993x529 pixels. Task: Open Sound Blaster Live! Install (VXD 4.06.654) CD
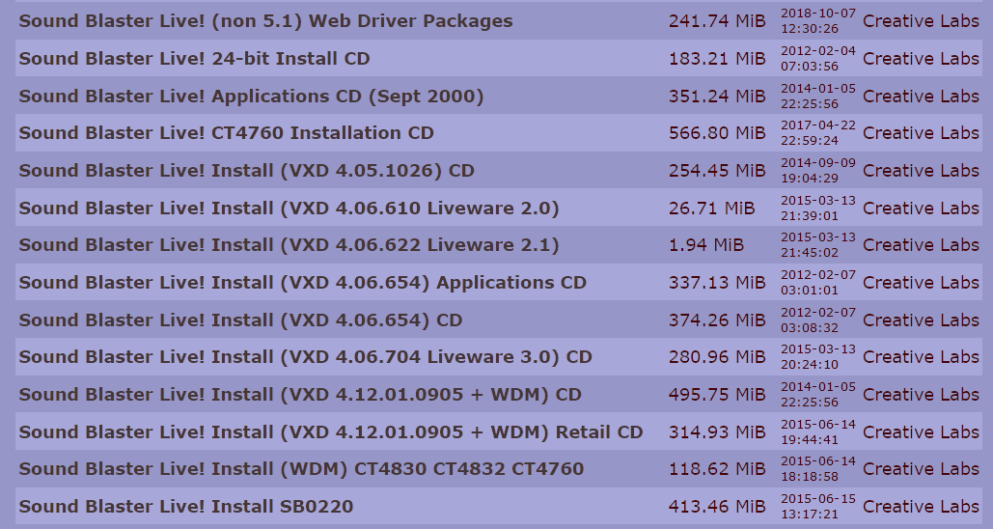(240, 320)
